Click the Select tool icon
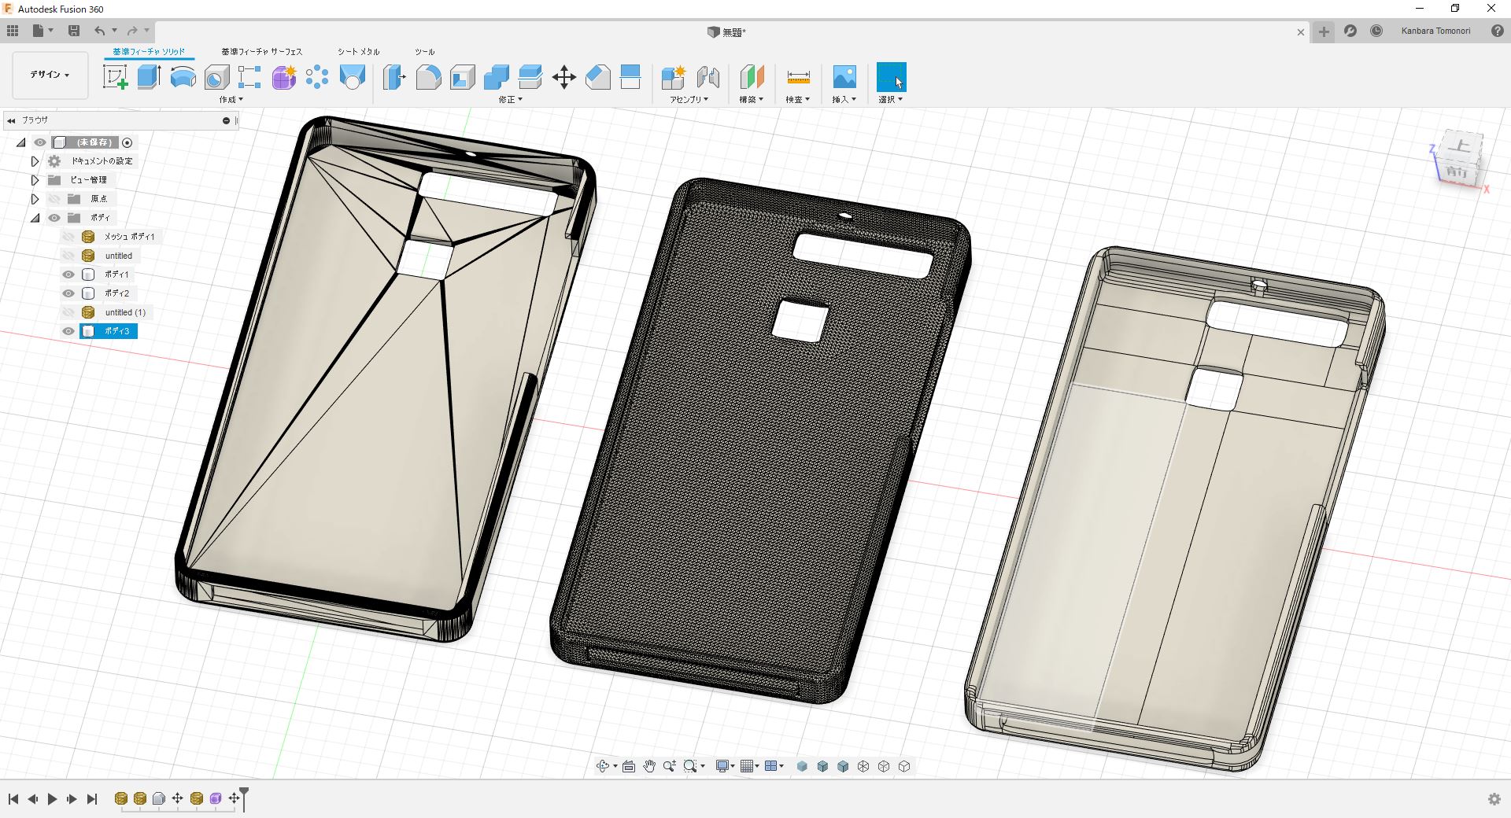 pyautogui.click(x=891, y=77)
